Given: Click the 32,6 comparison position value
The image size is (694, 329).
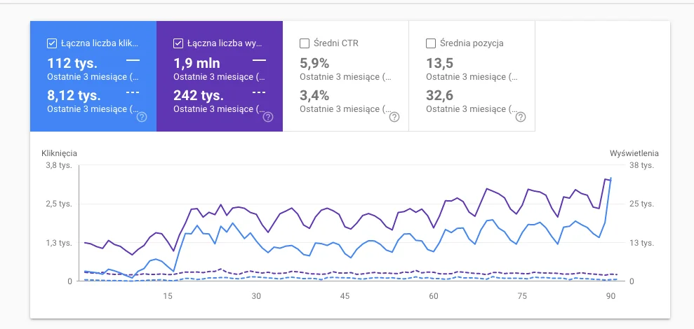Looking at the screenshot, I should point(440,95).
